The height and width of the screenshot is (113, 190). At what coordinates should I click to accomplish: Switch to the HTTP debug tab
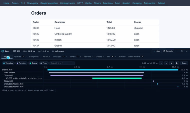click(x=46, y=56)
